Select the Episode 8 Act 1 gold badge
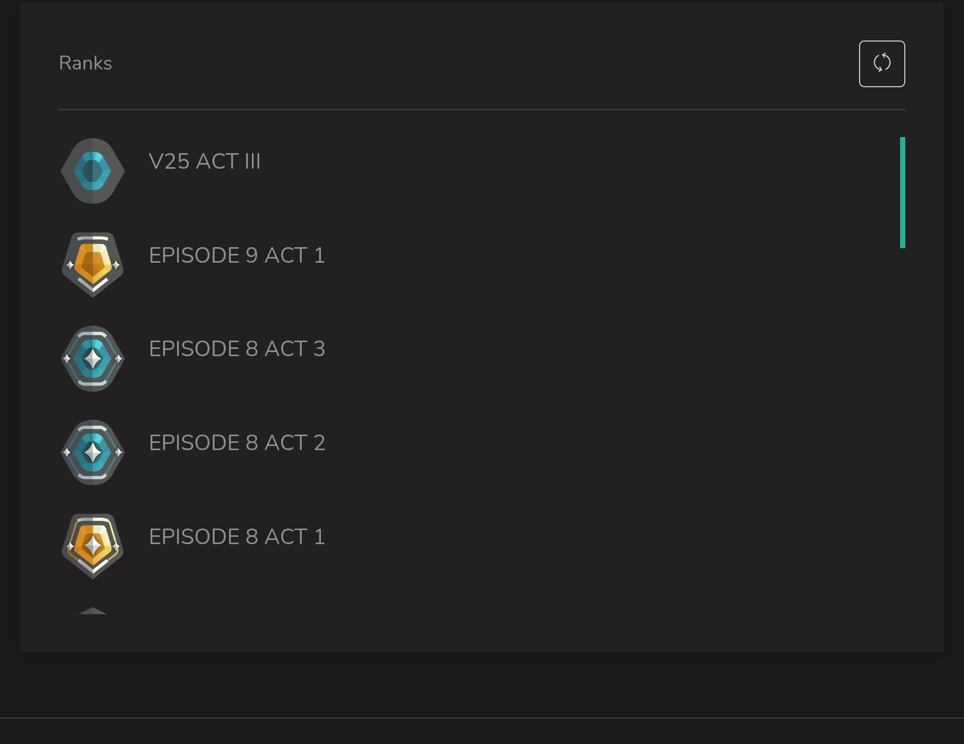The image size is (964, 744). 92,546
